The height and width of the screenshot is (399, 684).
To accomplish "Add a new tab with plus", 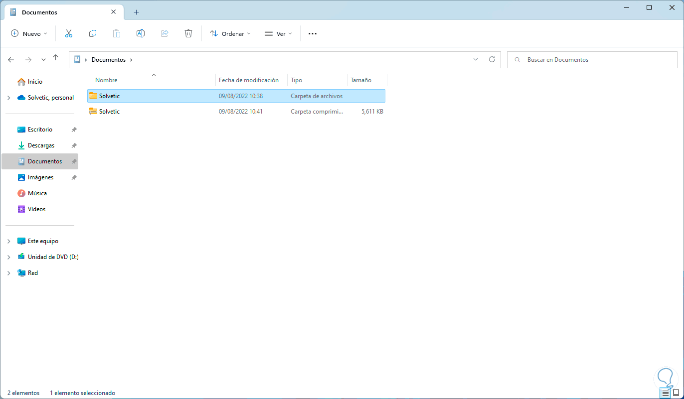I will (137, 12).
